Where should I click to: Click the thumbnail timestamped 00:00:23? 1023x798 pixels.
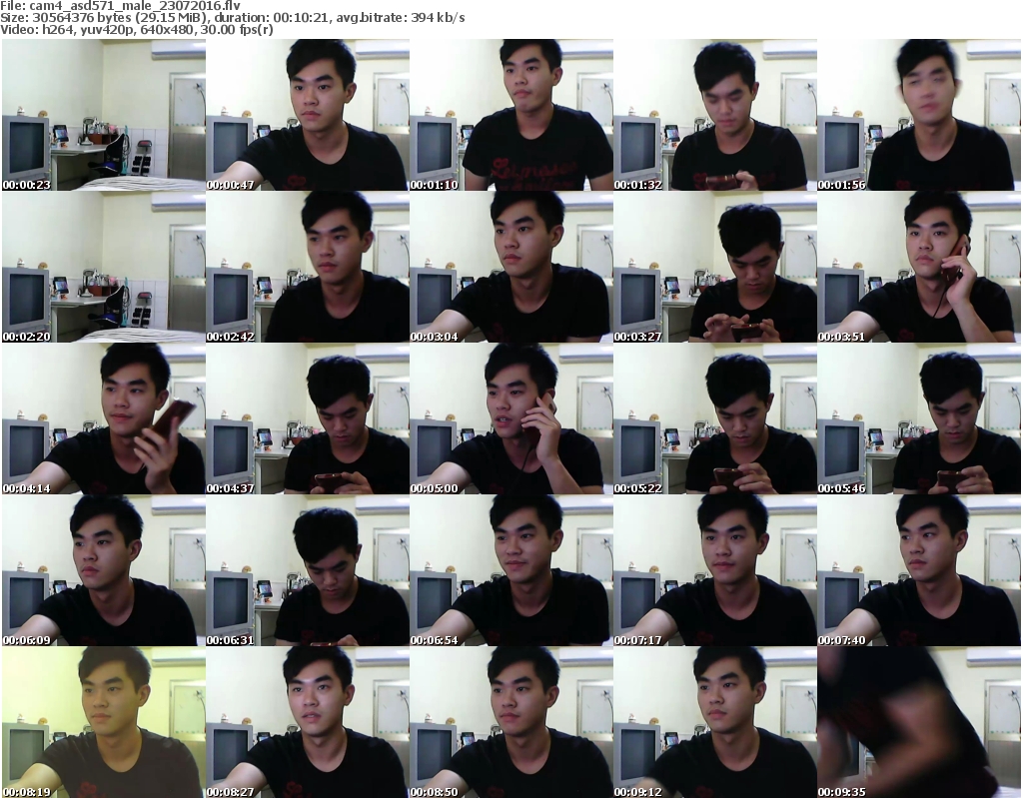[x=103, y=115]
